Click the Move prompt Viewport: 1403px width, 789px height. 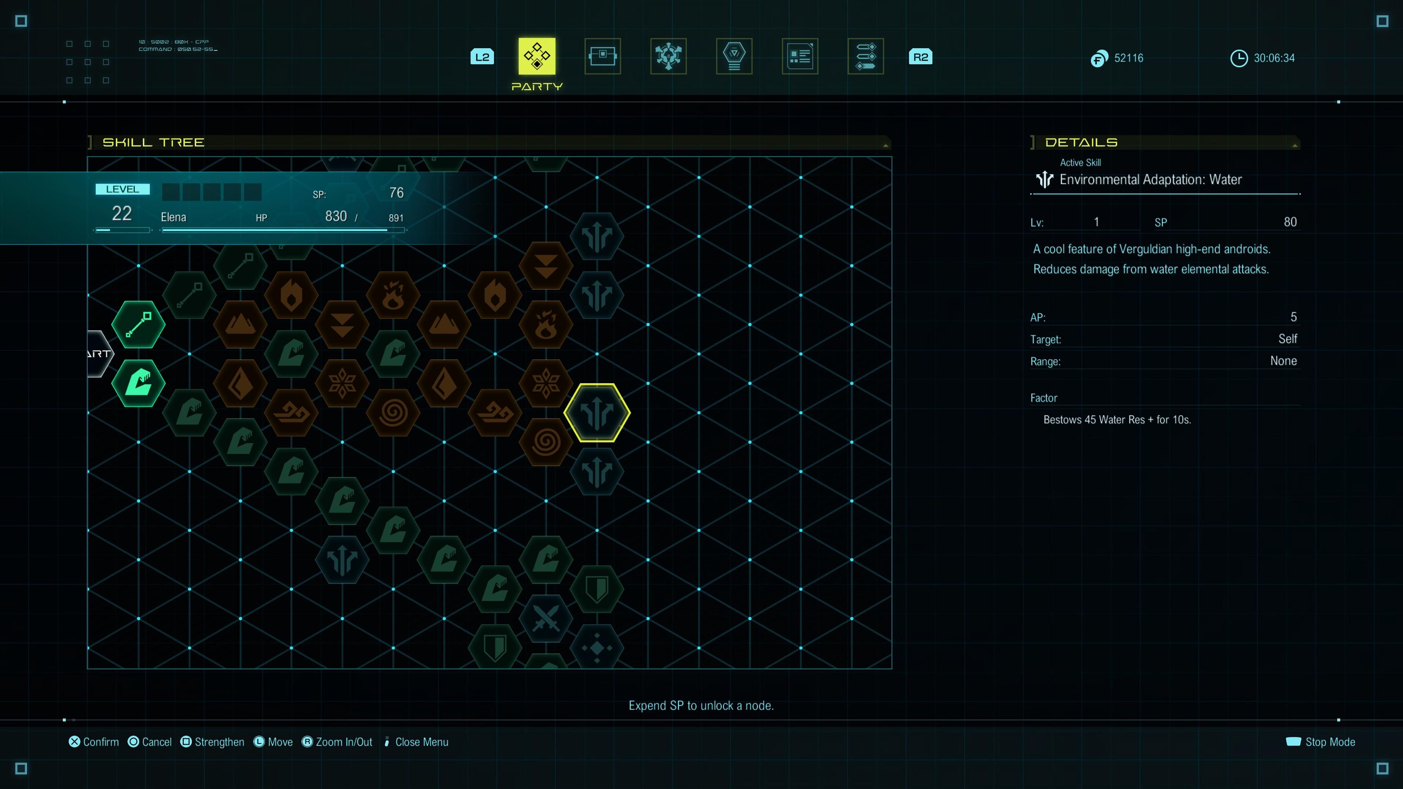click(273, 742)
